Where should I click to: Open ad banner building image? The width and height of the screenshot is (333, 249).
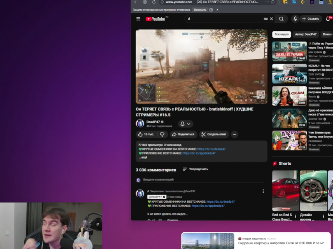[208, 241]
